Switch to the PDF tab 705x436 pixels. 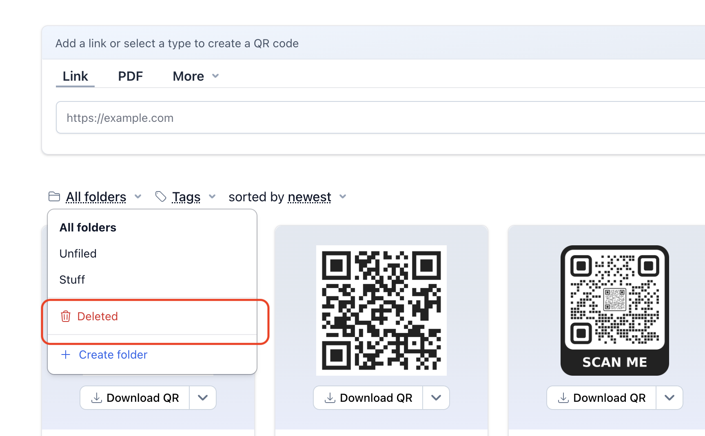click(131, 76)
